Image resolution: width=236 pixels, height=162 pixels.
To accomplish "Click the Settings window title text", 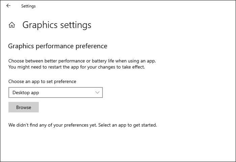I will click(28, 6).
